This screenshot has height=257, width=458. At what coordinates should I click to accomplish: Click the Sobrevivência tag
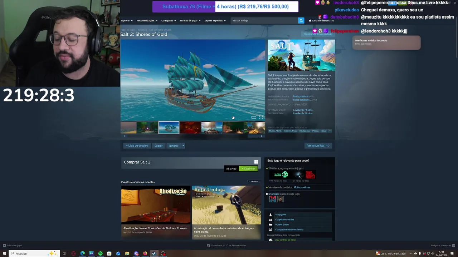click(x=291, y=131)
